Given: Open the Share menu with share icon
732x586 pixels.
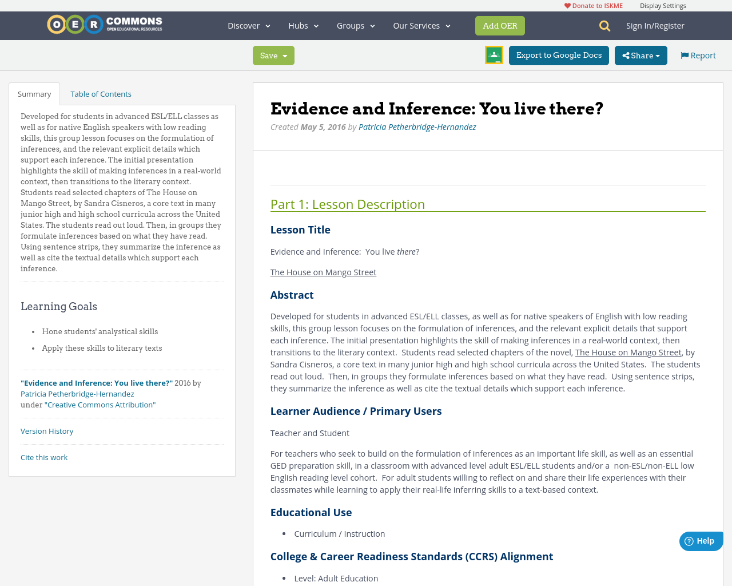Looking at the screenshot, I should coord(640,54).
